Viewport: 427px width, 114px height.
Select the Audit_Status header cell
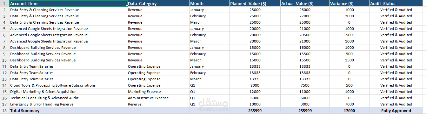(x=396, y=3)
